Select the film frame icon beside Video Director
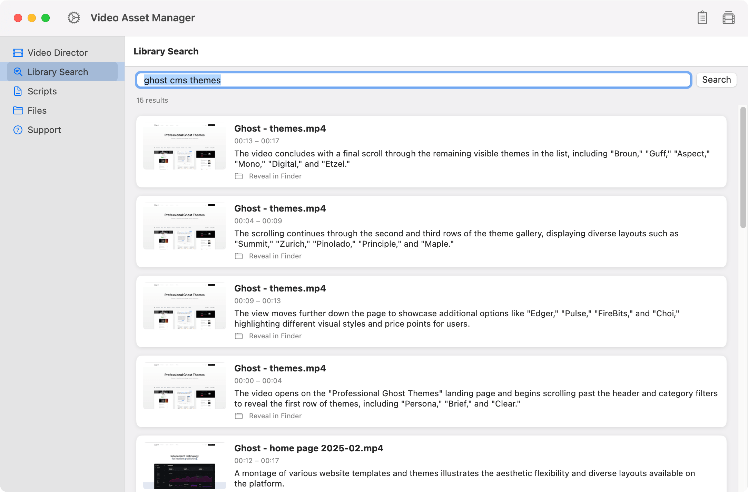This screenshot has height=492, width=748. (x=18, y=52)
